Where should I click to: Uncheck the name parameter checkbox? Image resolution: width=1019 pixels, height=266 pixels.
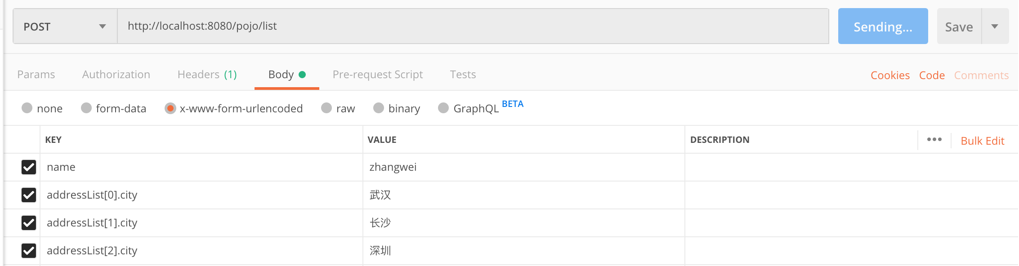pyautogui.click(x=29, y=167)
